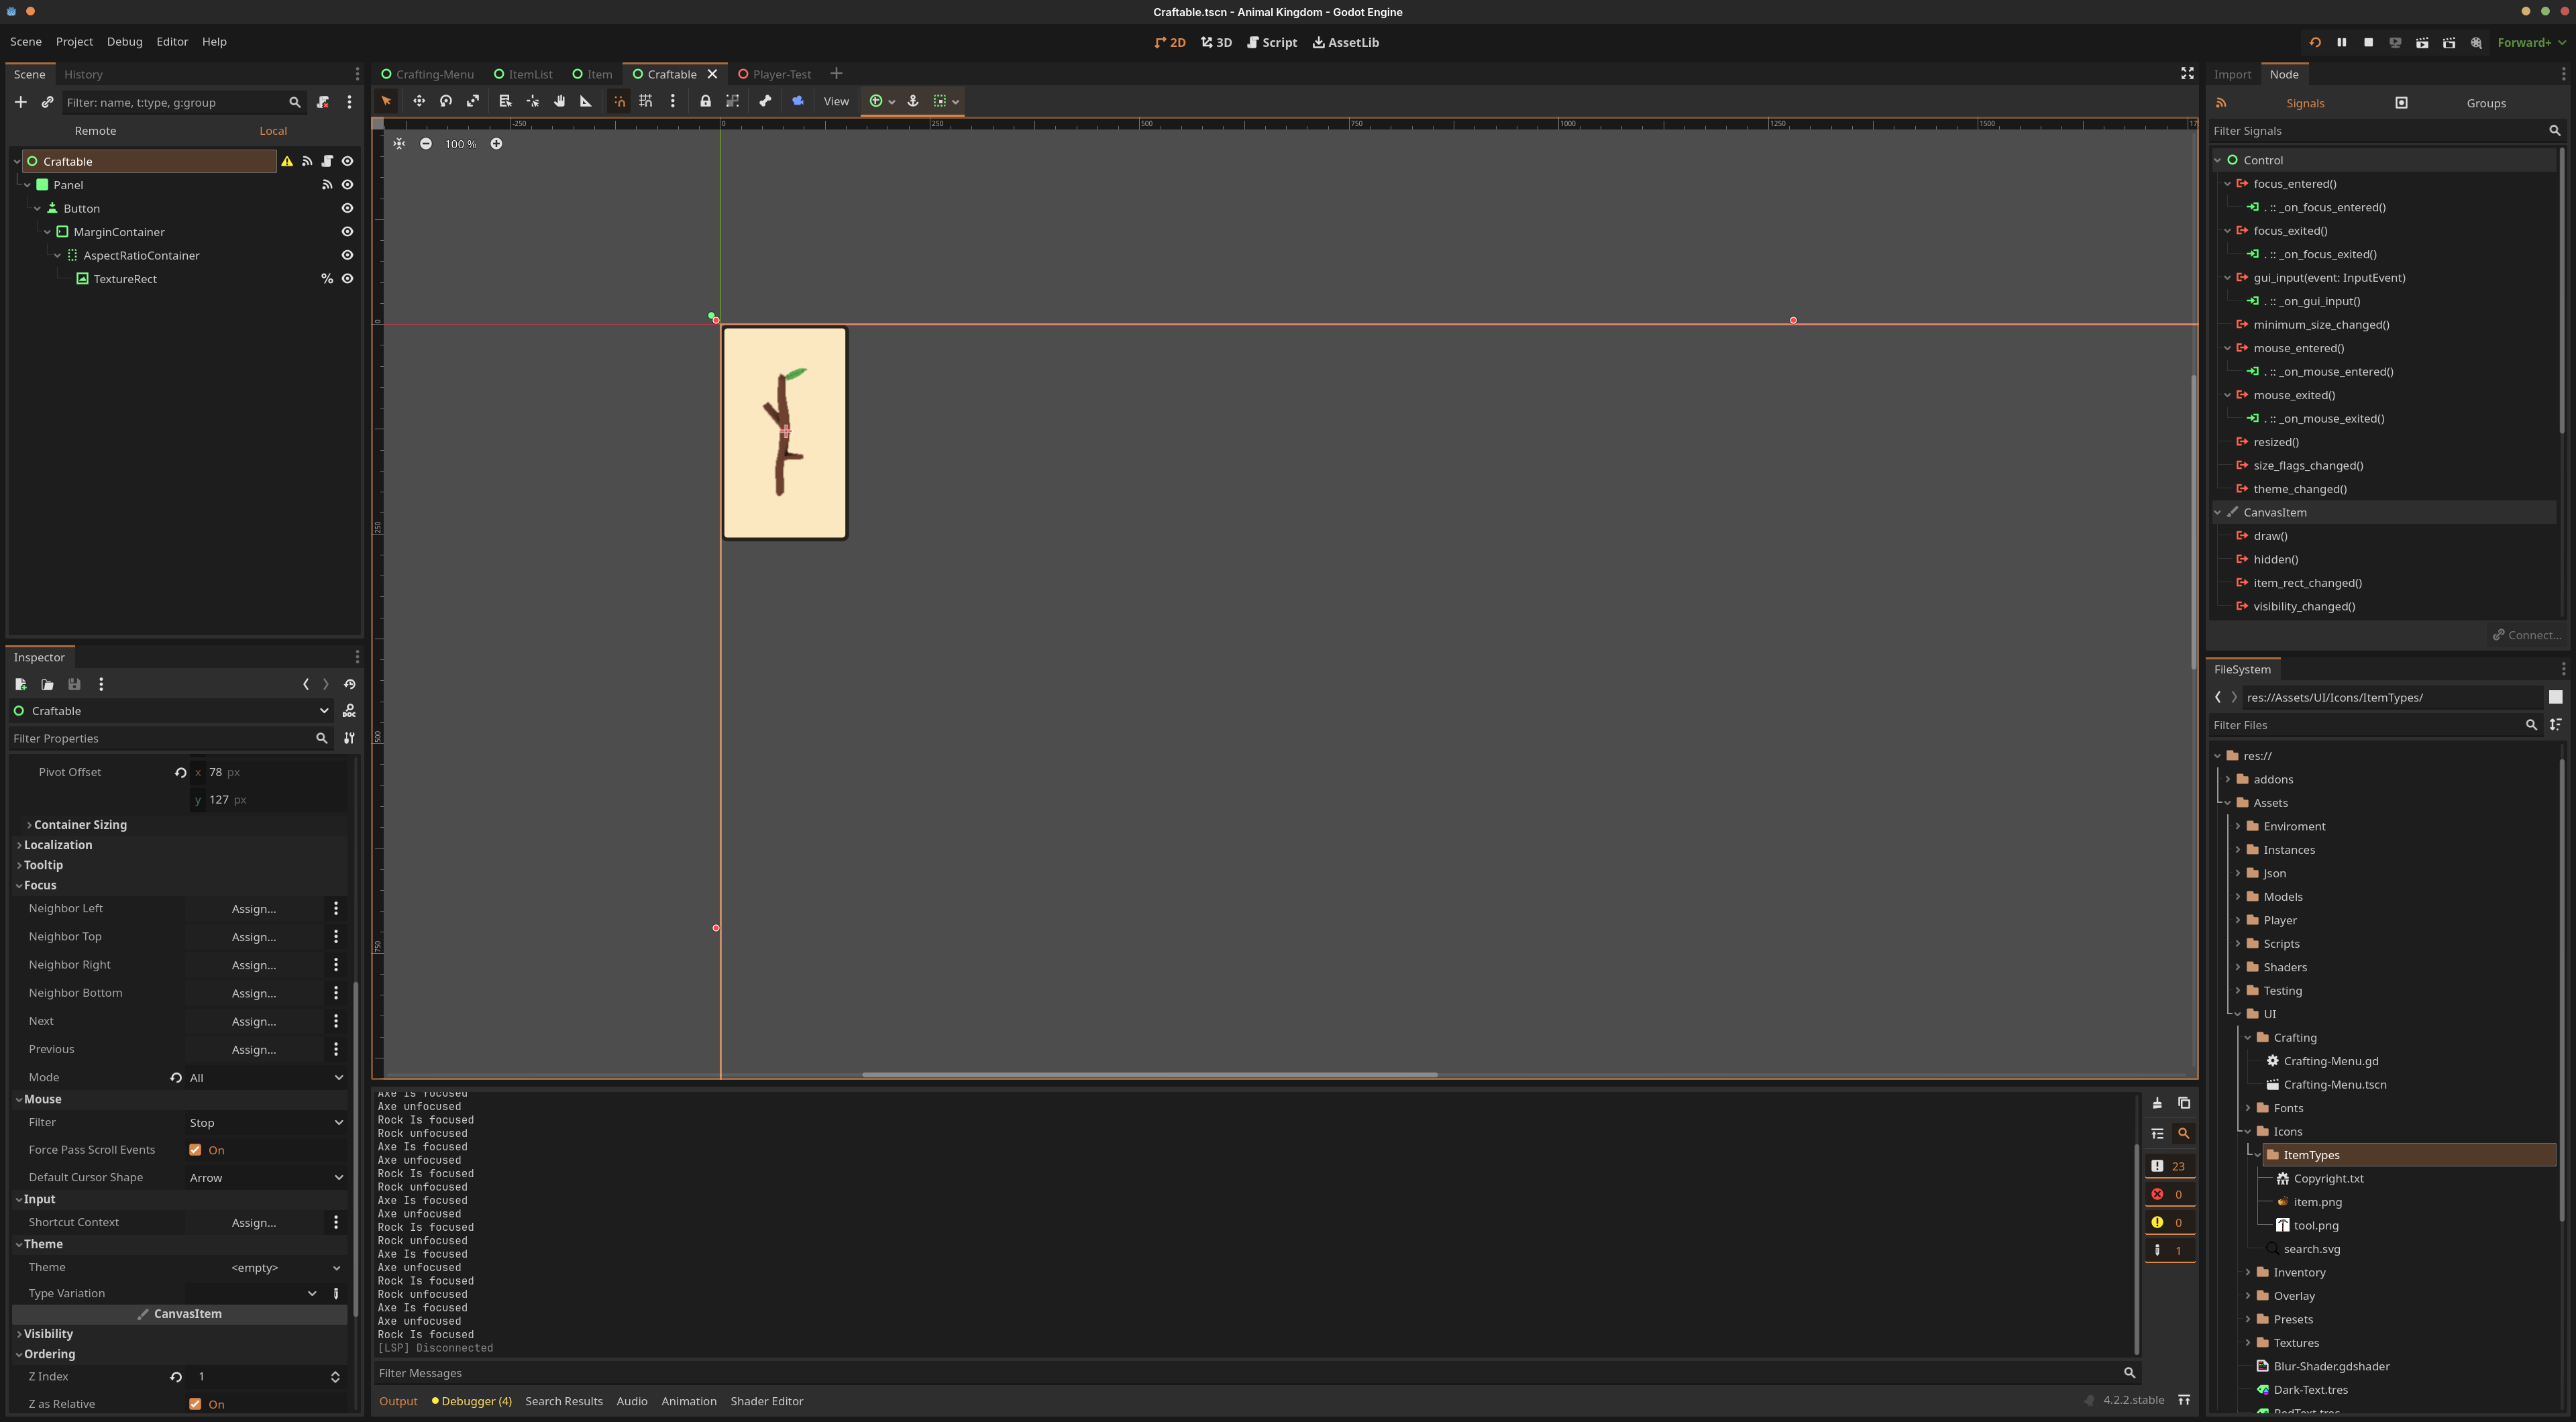The height and width of the screenshot is (1422, 2576).
Task: Collapse the Focus section
Action: 40,885
